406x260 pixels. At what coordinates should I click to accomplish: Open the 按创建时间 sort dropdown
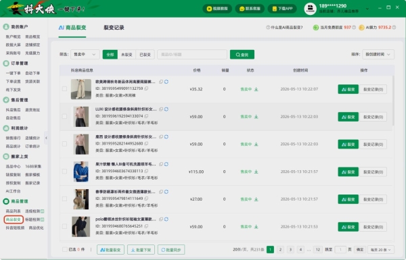tap(378, 54)
